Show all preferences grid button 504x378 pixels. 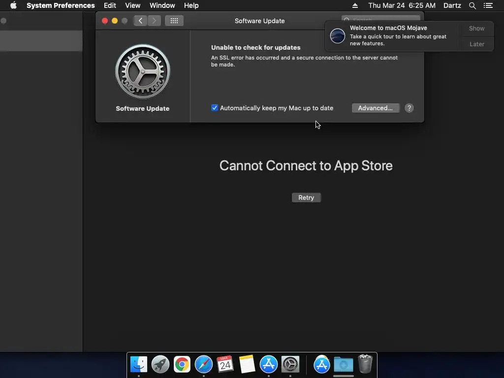pyautogui.click(x=174, y=21)
